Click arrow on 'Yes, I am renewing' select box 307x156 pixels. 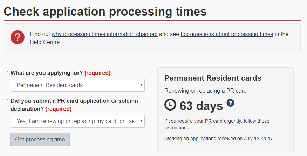tap(141, 121)
